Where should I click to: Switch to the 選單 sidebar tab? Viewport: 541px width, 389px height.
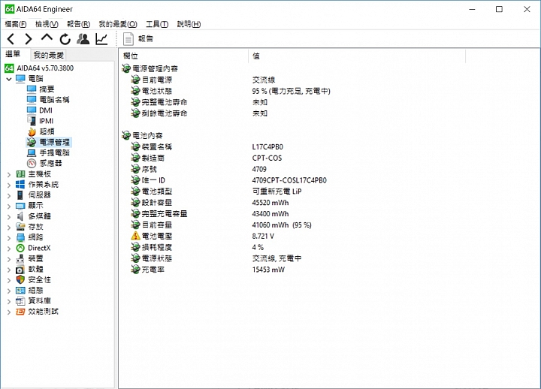click(x=13, y=54)
